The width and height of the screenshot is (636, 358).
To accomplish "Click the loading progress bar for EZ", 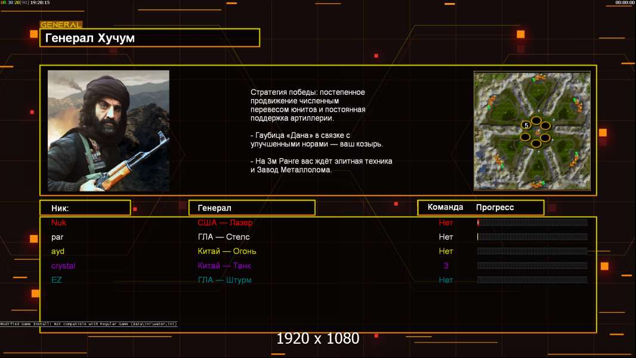I will pos(532,280).
